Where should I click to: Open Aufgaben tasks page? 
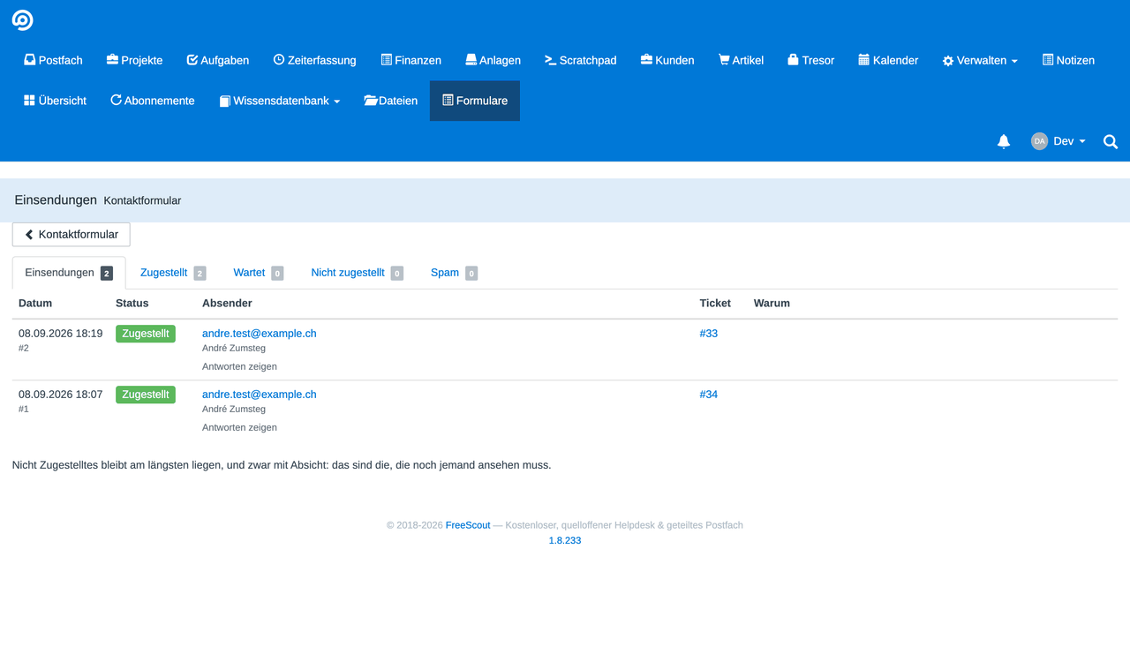[218, 60]
